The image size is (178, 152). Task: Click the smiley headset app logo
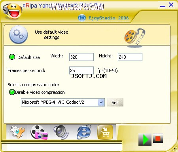click(13, 11)
